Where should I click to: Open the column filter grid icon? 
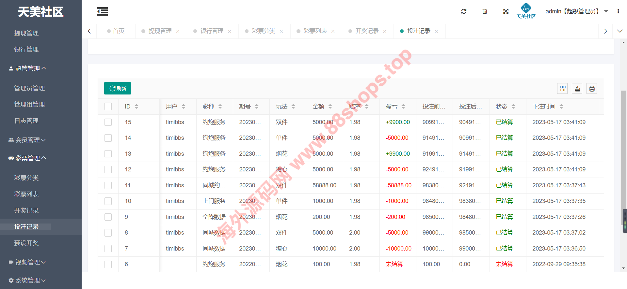click(562, 89)
